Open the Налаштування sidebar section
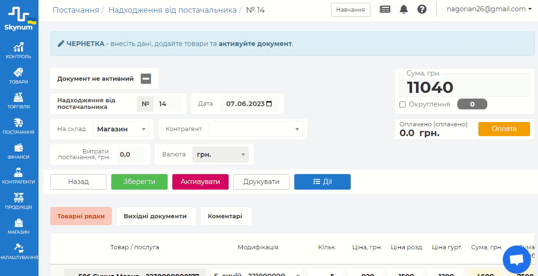Image resolution: width=538 pixels, height=276 pixels. [19, 251]
